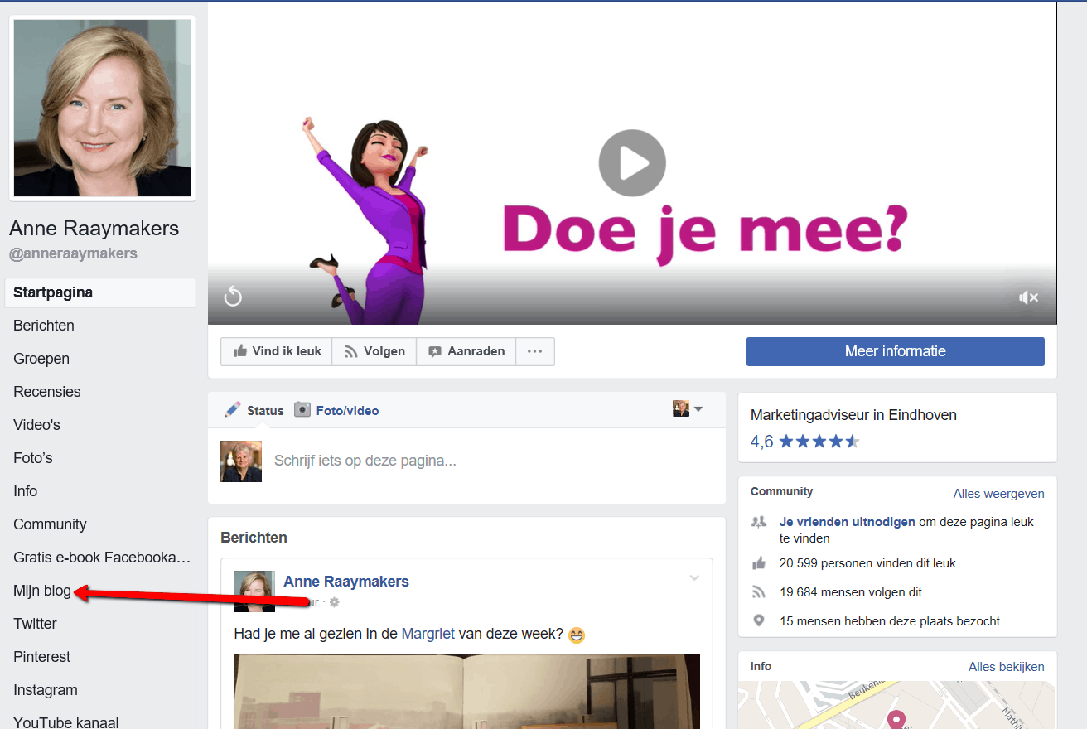
Task: Click 20.599 personen vinden dit leuk text
Action: pyautogui.click(x=867, y=563)
